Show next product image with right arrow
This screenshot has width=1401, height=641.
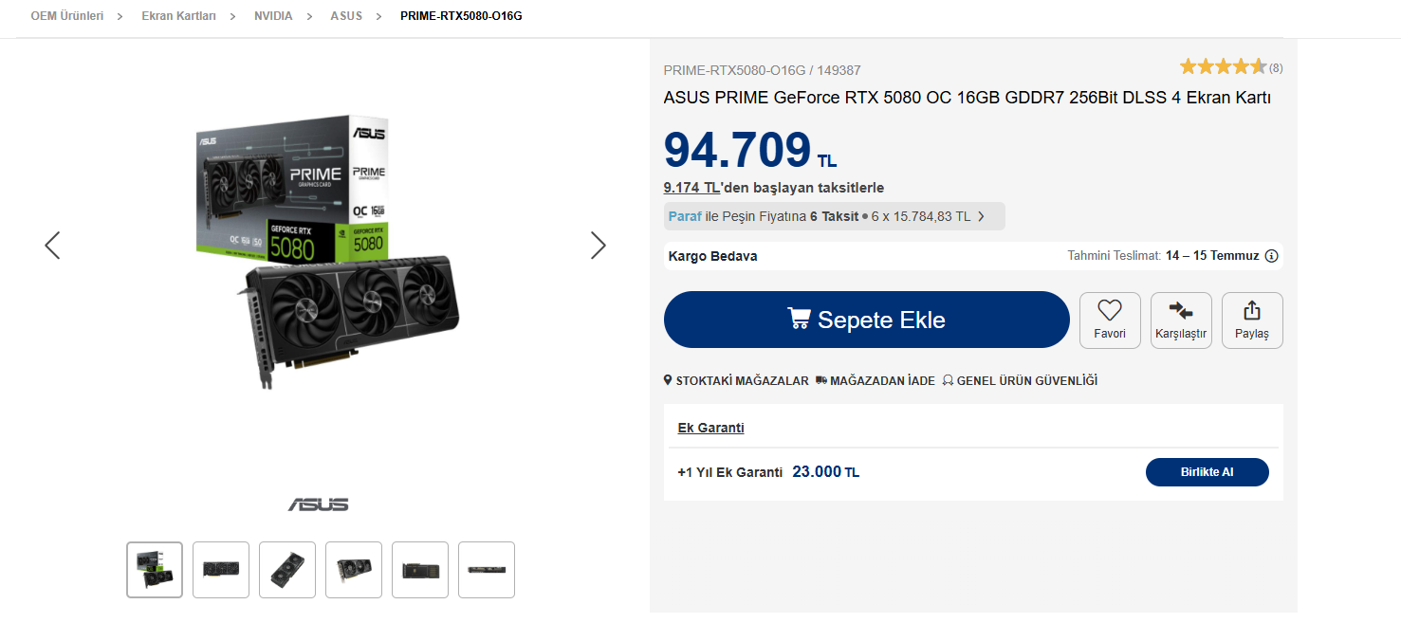click(598, 246)
